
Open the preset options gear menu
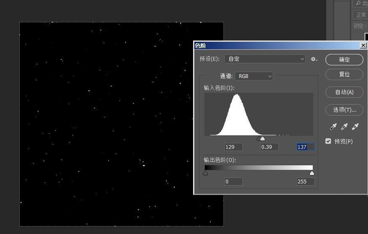[x=314, y=59]
